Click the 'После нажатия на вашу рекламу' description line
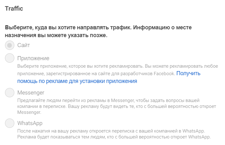The width and height of the screenshot is (225, 145). coord(111,131)
